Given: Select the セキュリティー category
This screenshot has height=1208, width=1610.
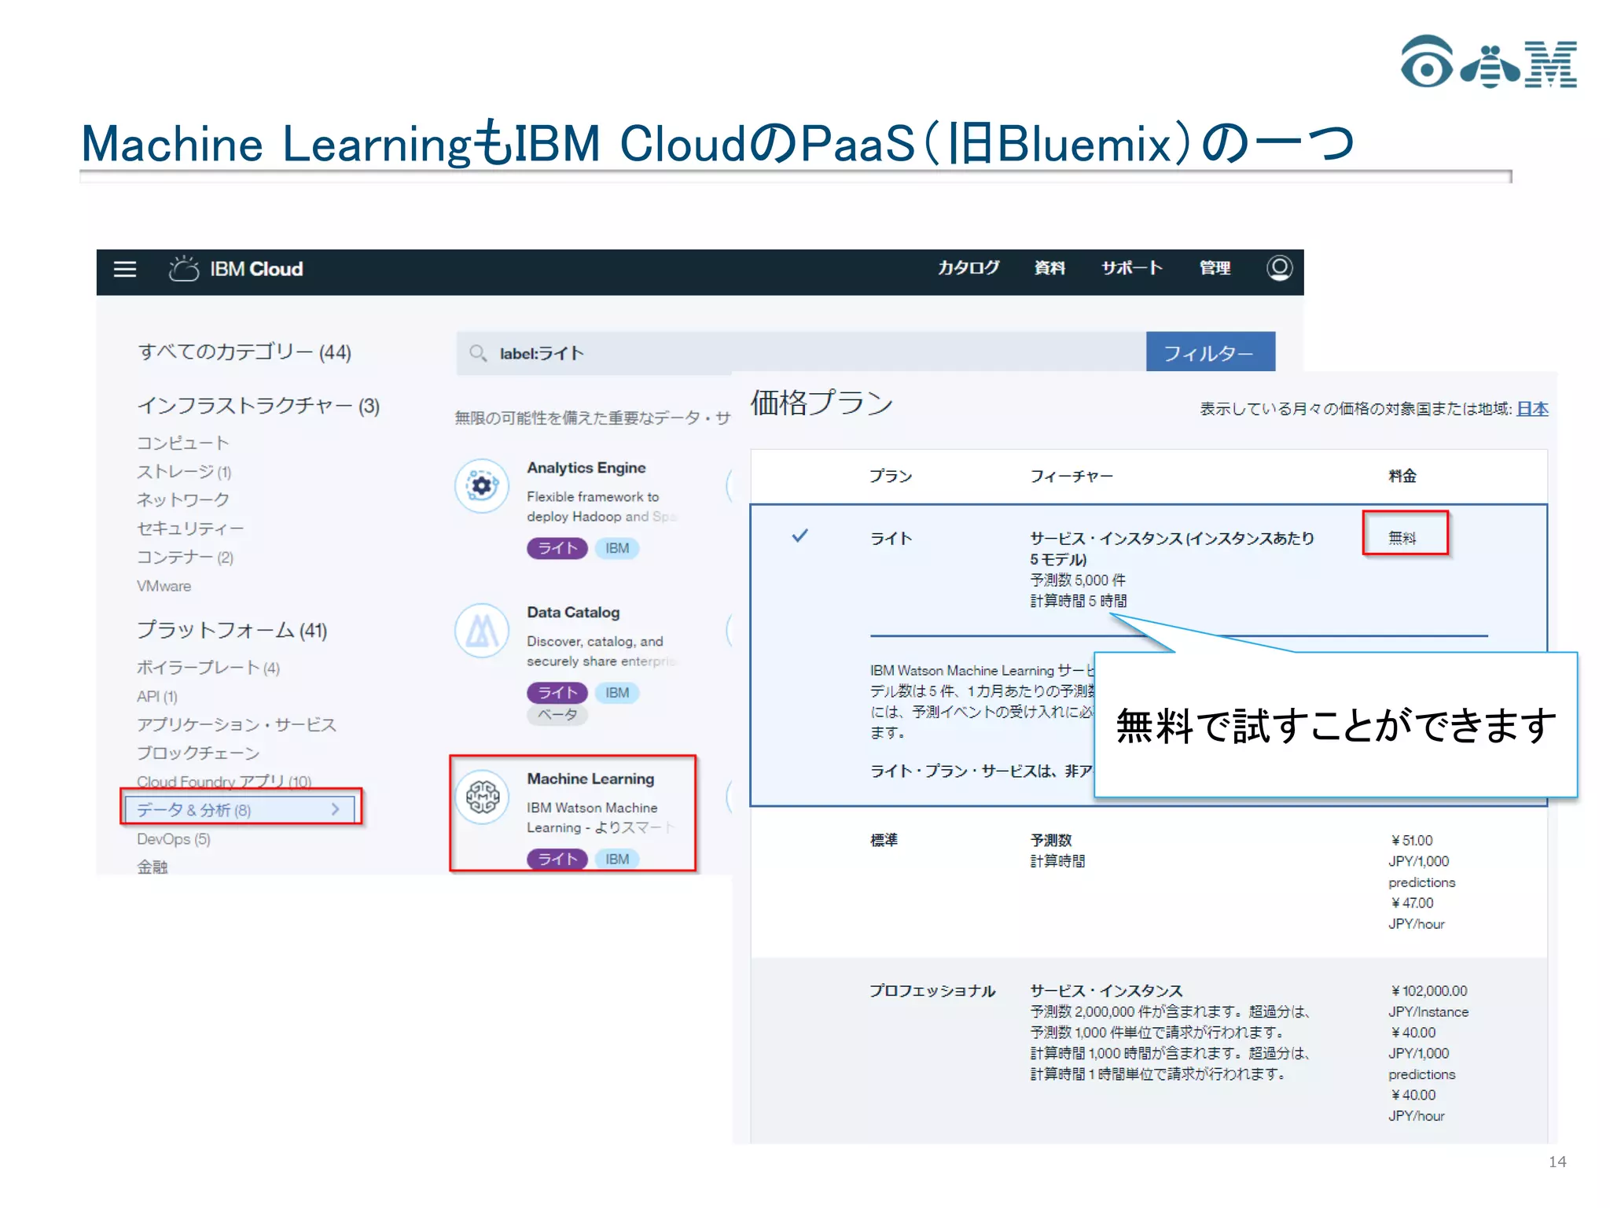Looking at the screenshot, I should click(x=190, y=528).
